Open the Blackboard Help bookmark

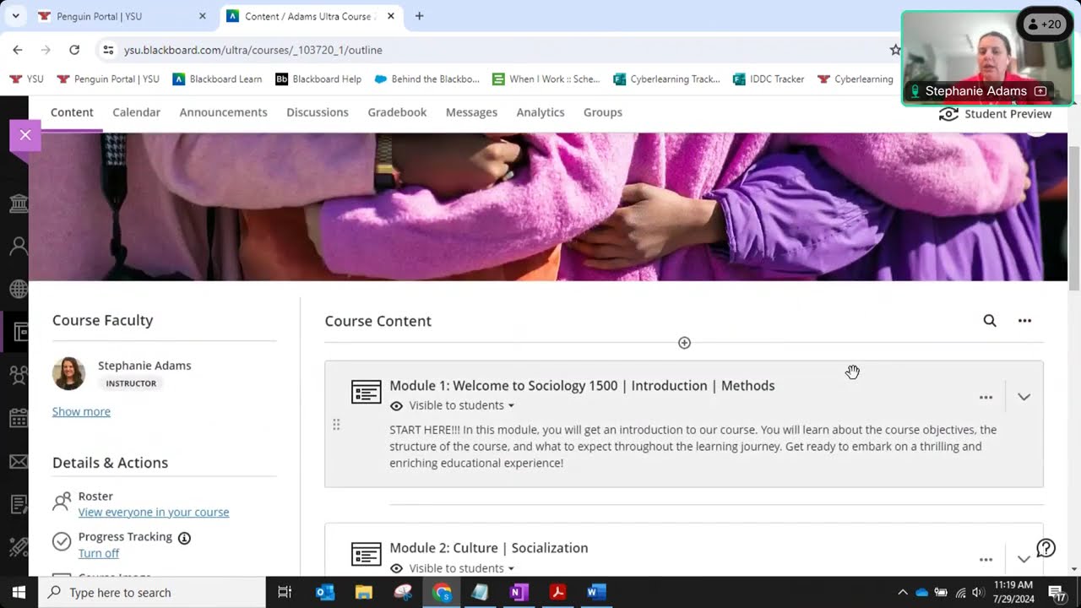[318, 79]
